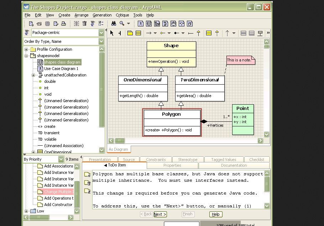
Task: Pick the New Package folder tool
Action: point(130,33)
